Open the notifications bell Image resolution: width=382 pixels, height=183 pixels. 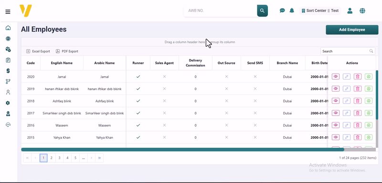click(292, 10)
